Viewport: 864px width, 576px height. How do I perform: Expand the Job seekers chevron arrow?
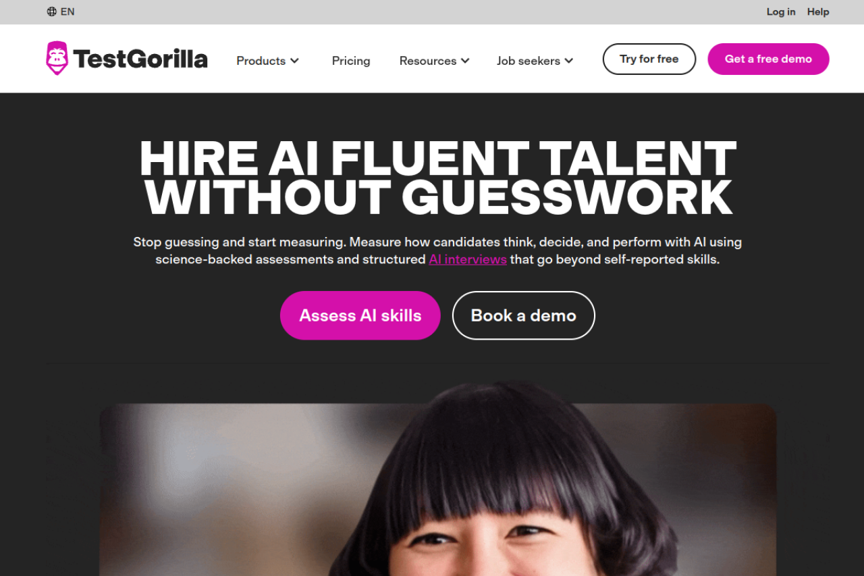tap(569, 61)
